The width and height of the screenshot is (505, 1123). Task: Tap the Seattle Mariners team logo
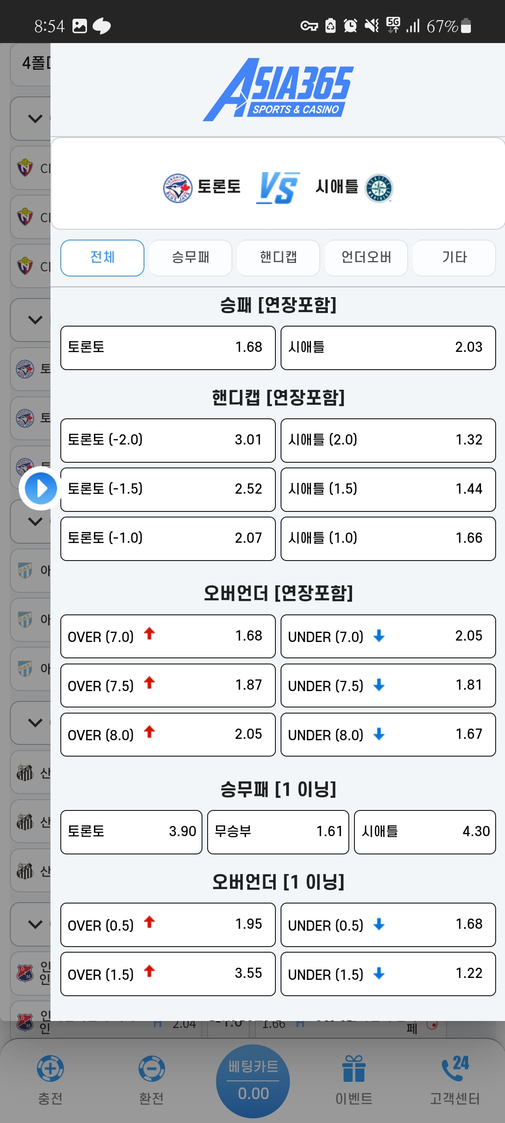click(379, 188)
